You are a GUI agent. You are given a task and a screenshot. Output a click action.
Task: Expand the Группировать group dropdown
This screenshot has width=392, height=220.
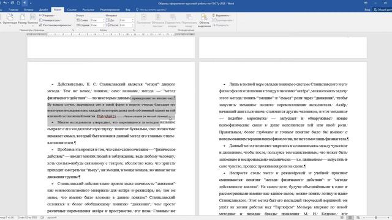222,20
